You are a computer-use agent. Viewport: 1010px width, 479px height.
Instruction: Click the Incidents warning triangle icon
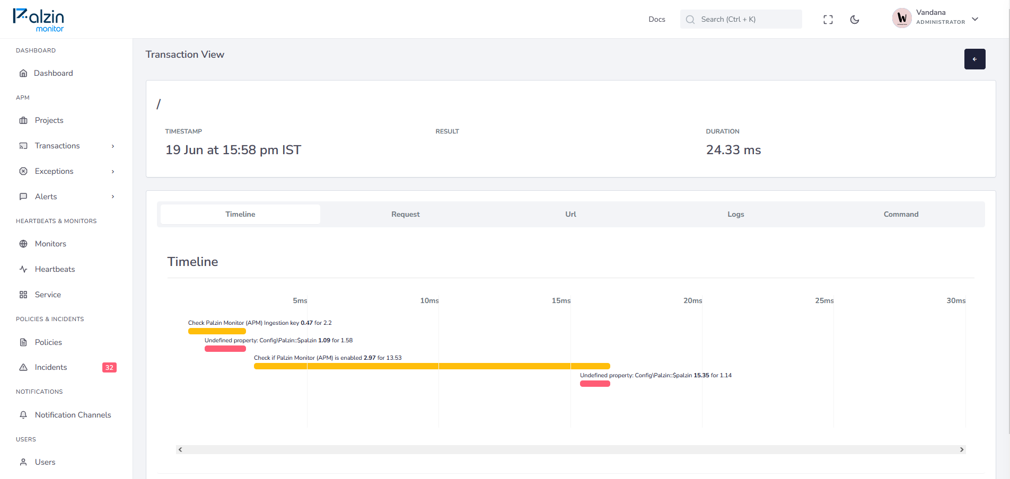23,367
